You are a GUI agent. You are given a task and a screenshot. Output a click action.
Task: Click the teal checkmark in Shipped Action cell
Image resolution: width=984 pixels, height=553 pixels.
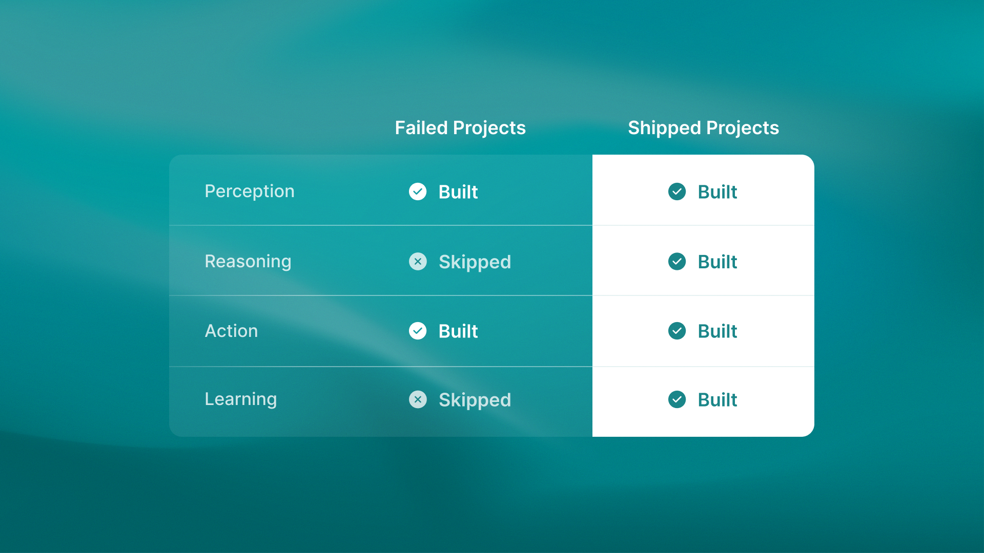677,331
